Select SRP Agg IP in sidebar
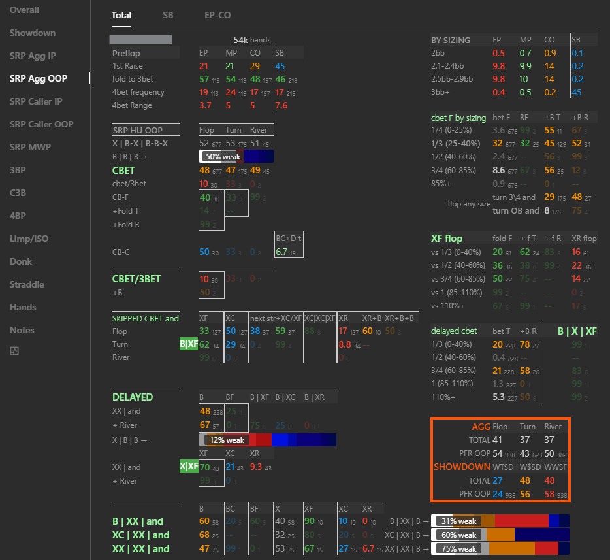The width and height of the screenshot is (610, 560). [x=33, y=56]
